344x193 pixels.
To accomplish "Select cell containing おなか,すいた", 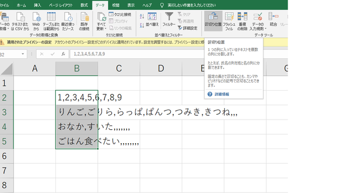I will [x=76, y=127].
